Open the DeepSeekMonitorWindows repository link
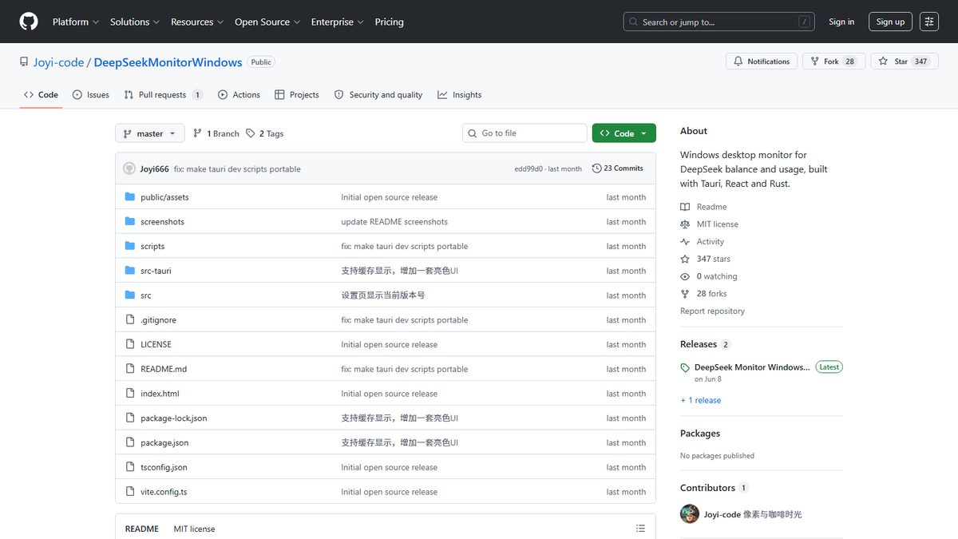Screen dimensions: 958x539 pos(168,61)
